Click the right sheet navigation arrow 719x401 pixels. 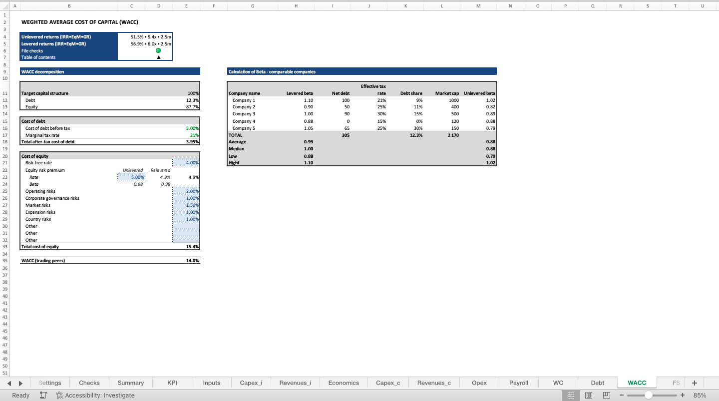point(20,383)
